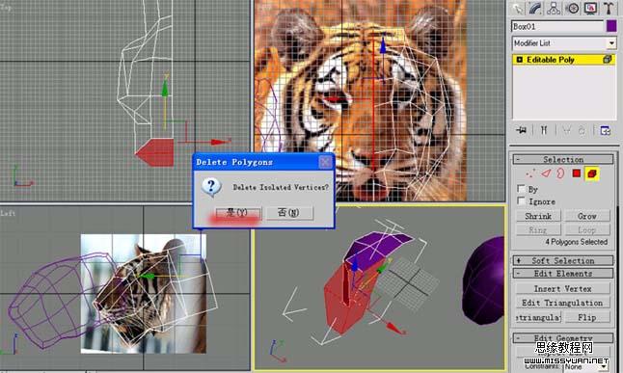Collapse the Selection rollout

pos(563,159)
